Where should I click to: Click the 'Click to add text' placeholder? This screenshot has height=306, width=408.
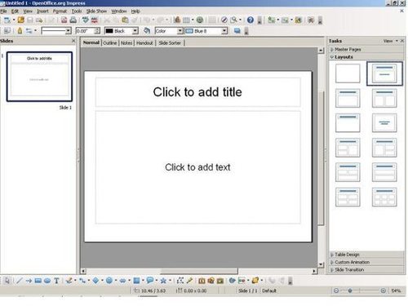(x=197, y=167)
